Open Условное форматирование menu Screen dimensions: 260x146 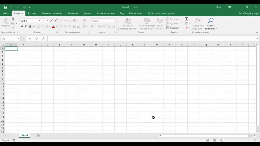click(128, 24)
